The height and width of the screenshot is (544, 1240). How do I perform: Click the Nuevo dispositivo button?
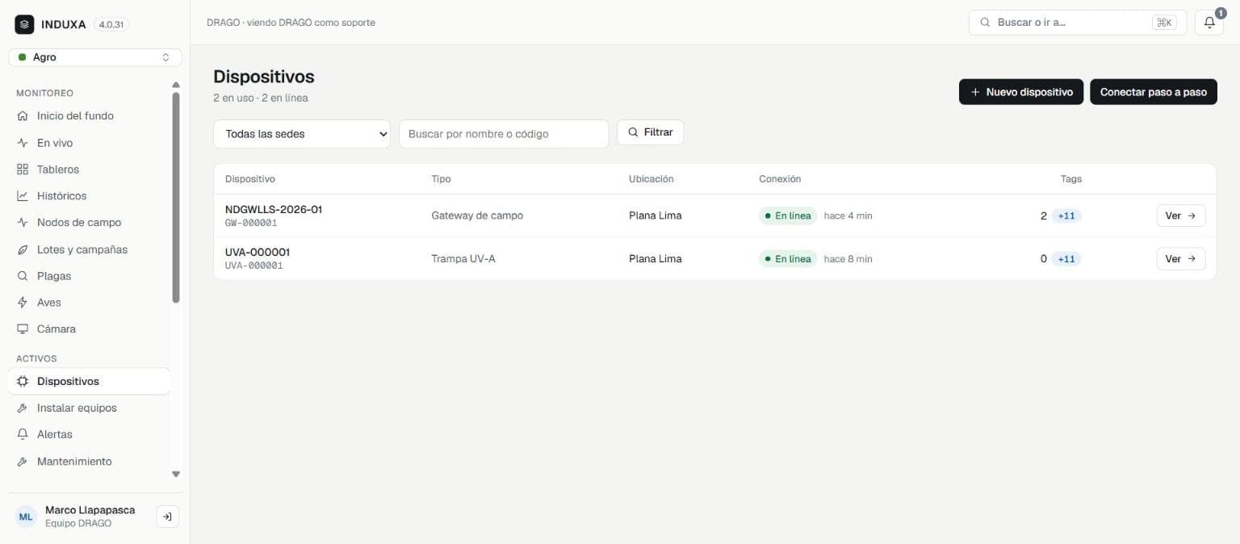click(x=1021, y=92)
